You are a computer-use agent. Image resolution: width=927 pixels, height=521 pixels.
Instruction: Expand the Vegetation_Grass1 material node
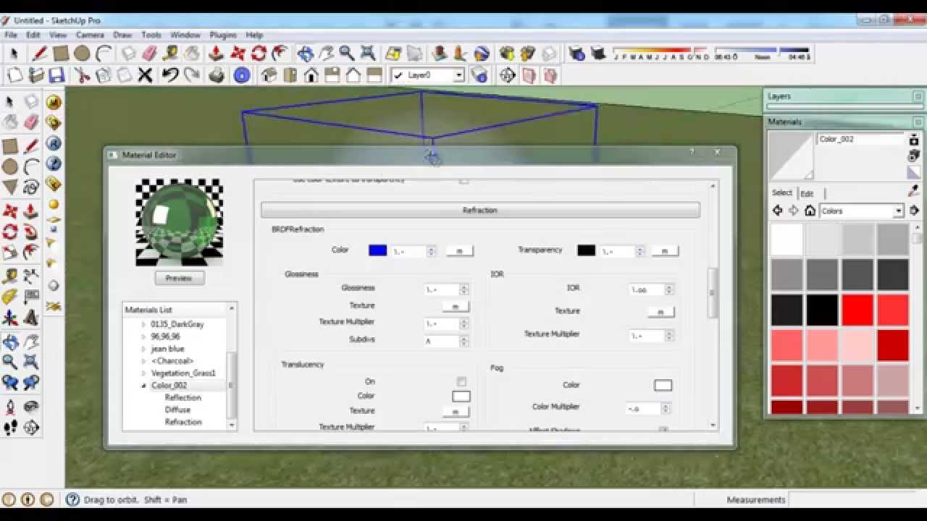click(x=144, y=373)
